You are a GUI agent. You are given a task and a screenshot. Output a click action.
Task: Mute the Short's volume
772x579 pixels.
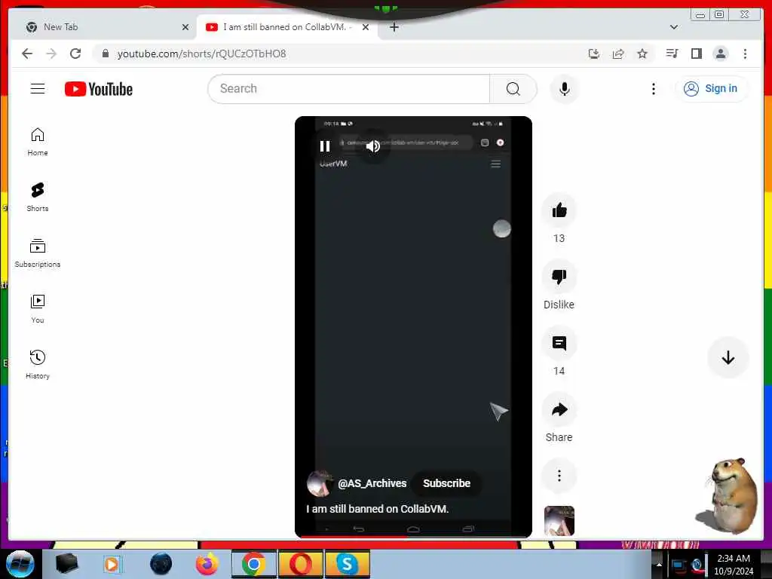click(x=373, y=146)
